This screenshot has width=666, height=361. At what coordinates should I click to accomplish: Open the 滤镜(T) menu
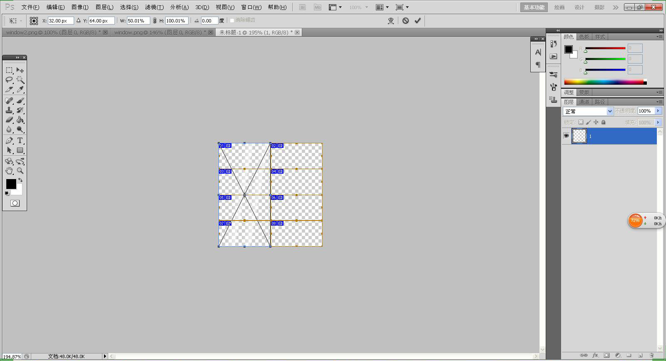pos(154,7)
